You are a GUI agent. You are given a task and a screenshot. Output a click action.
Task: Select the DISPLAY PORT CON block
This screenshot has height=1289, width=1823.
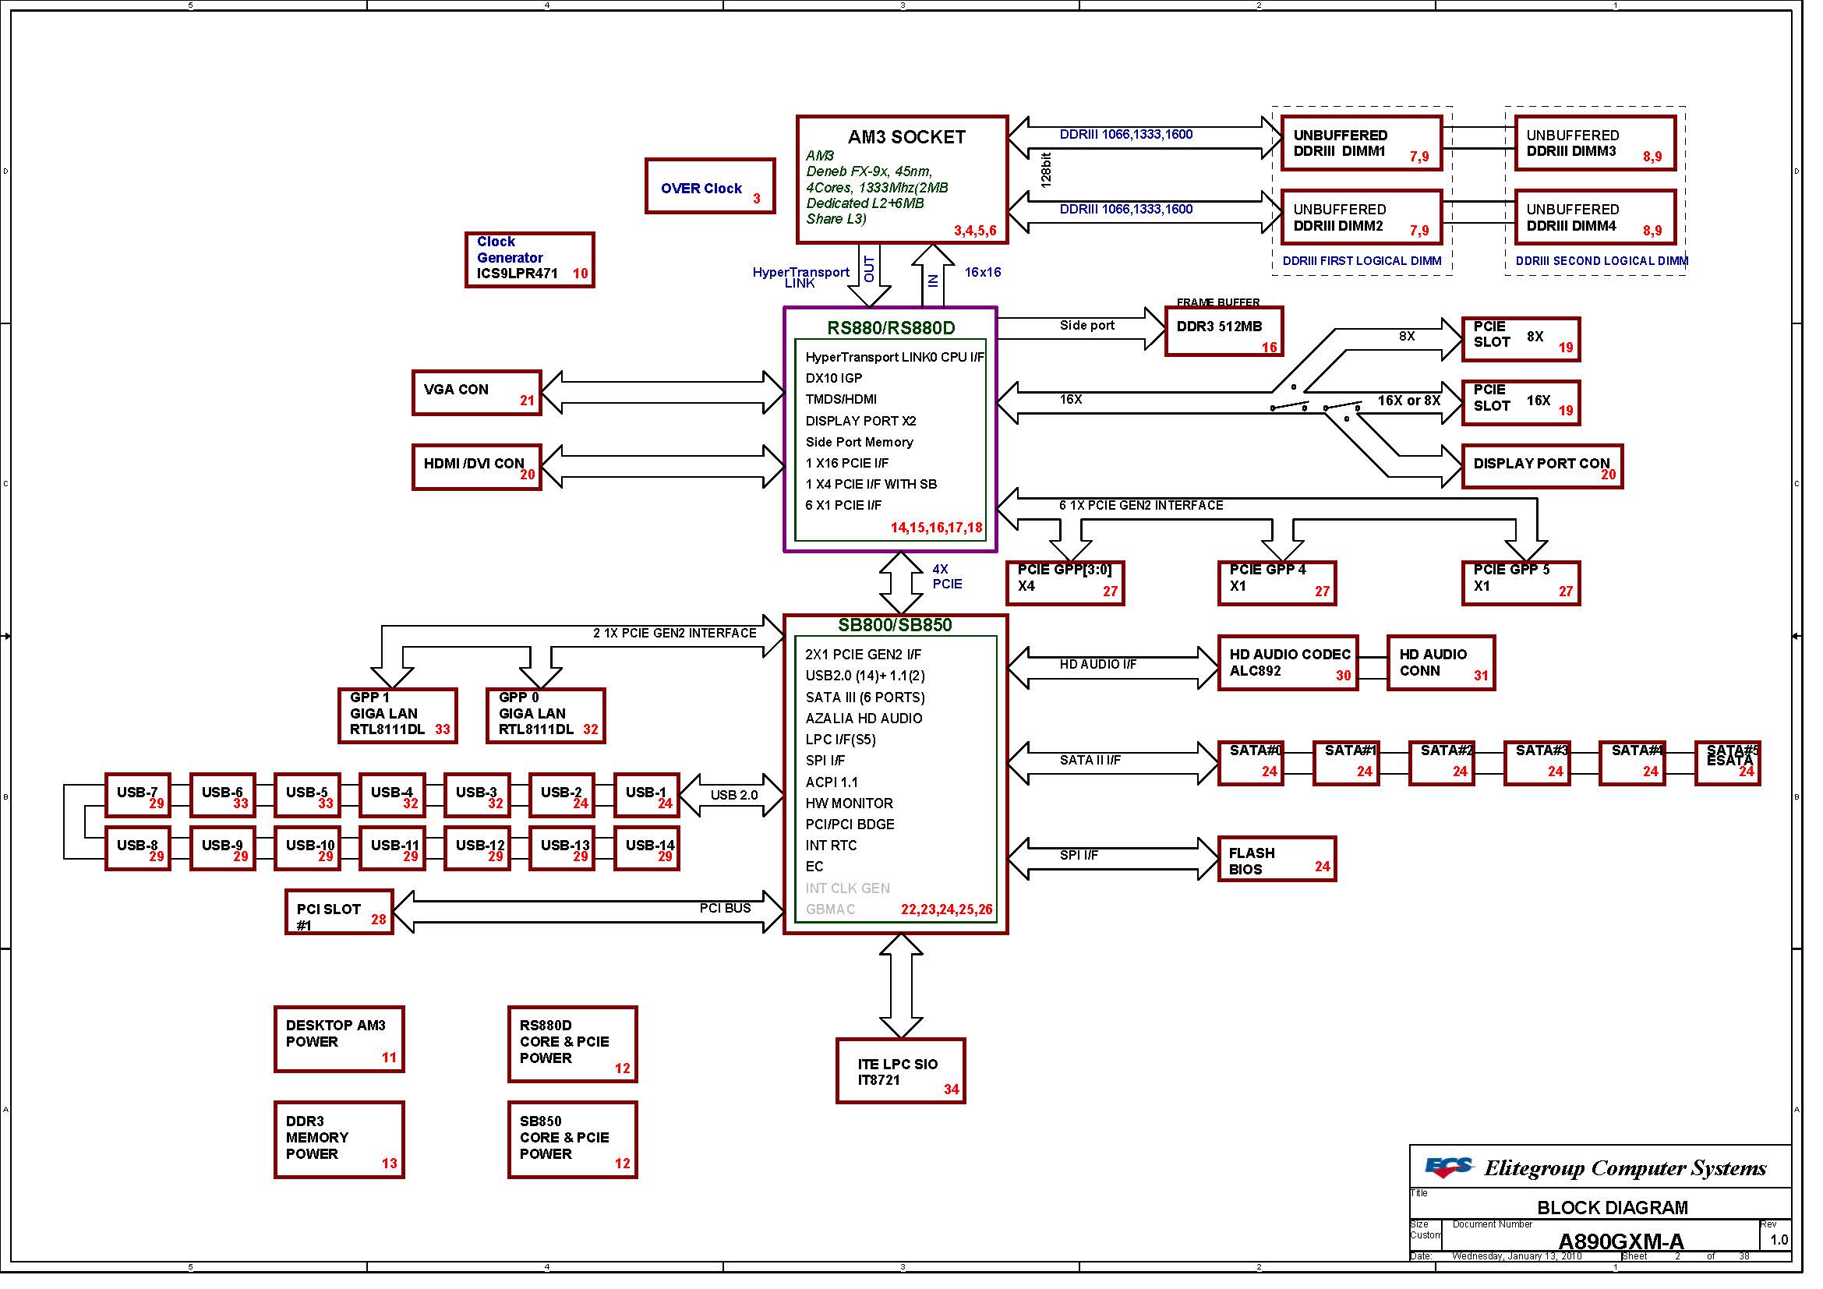tap(1542, 467)
